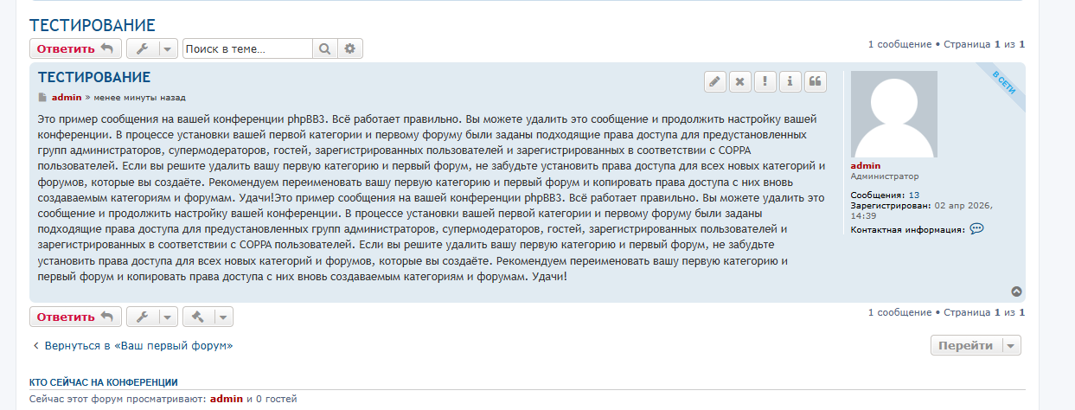1075x410 pixels.
Task: Click the КТО СЕЙЧАС НА КОНФЕРЕНЦИИ heading
Action: click(104, 382)
